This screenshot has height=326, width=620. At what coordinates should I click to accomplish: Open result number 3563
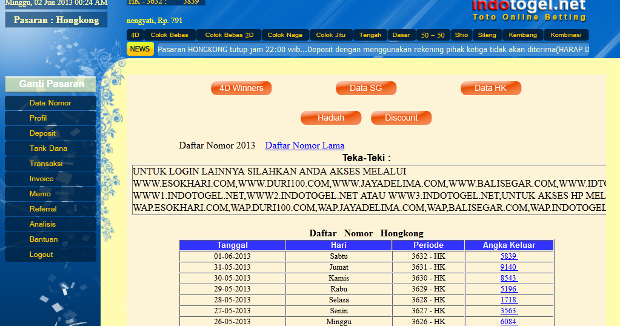click(509, 311)
